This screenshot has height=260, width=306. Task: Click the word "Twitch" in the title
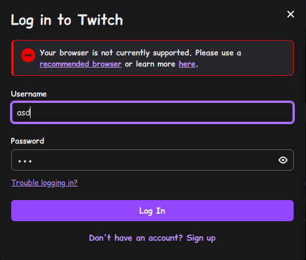coord(100,20)
